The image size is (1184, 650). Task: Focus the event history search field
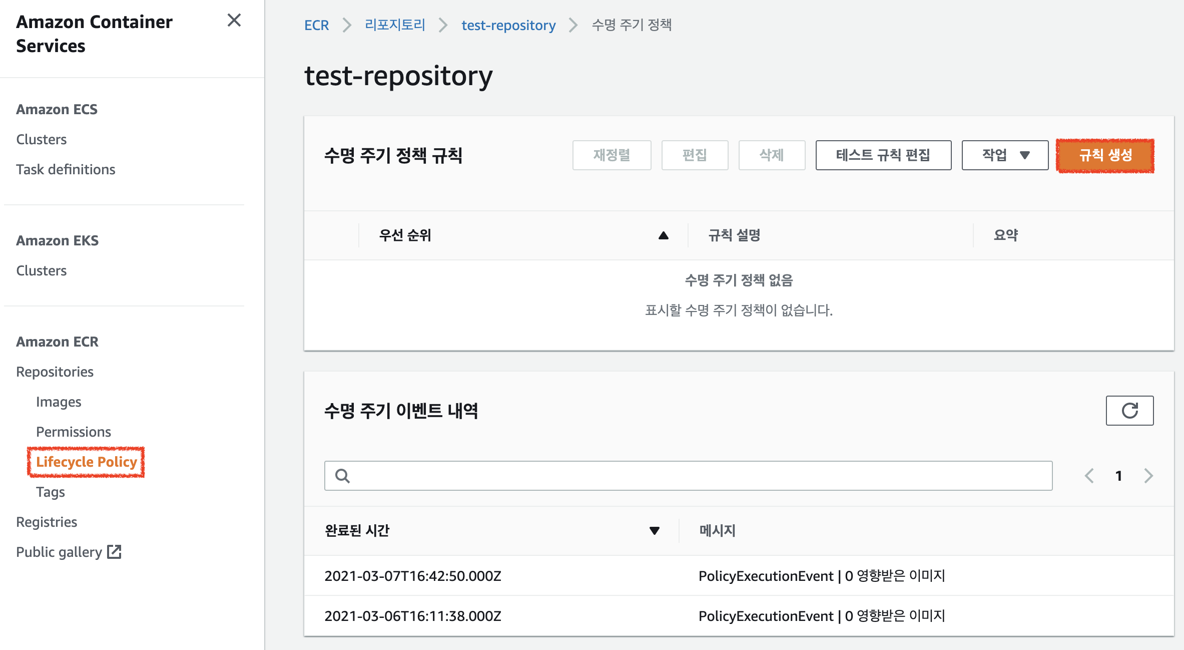[701, 476]
